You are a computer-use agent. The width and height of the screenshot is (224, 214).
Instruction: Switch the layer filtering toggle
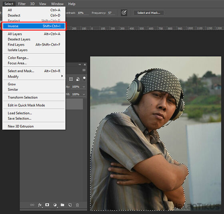click(x=84, y=78)
